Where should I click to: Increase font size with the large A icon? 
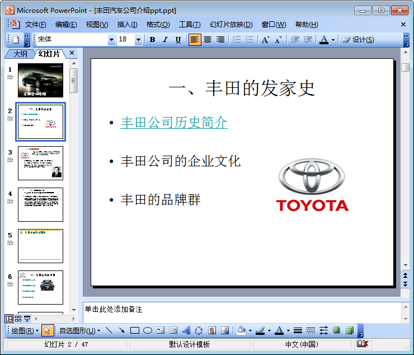266,40
